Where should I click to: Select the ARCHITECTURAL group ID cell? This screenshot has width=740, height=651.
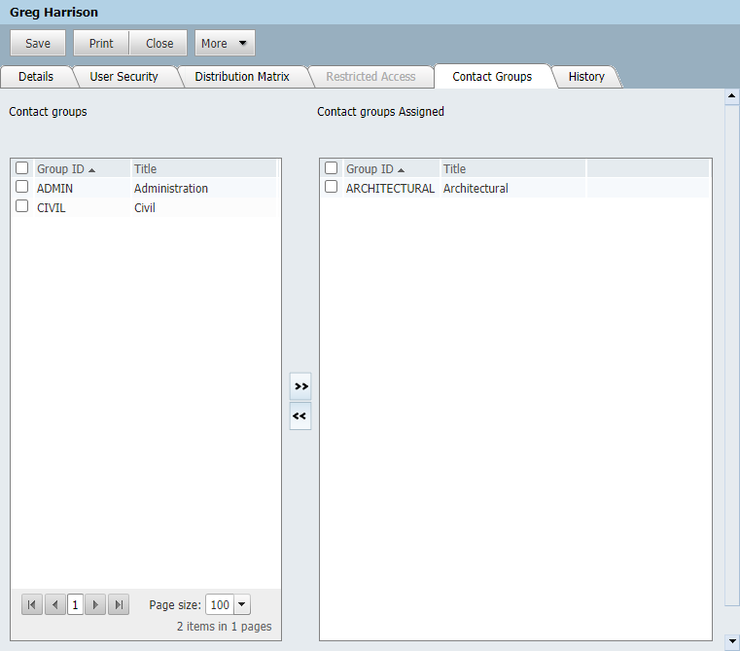(390, 188)
